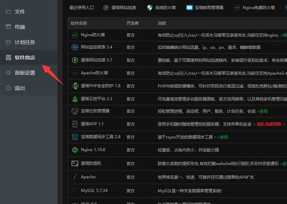
Task: Click the 堡塔云控平台 2.3 name text
Action: [x=96, y=99]
